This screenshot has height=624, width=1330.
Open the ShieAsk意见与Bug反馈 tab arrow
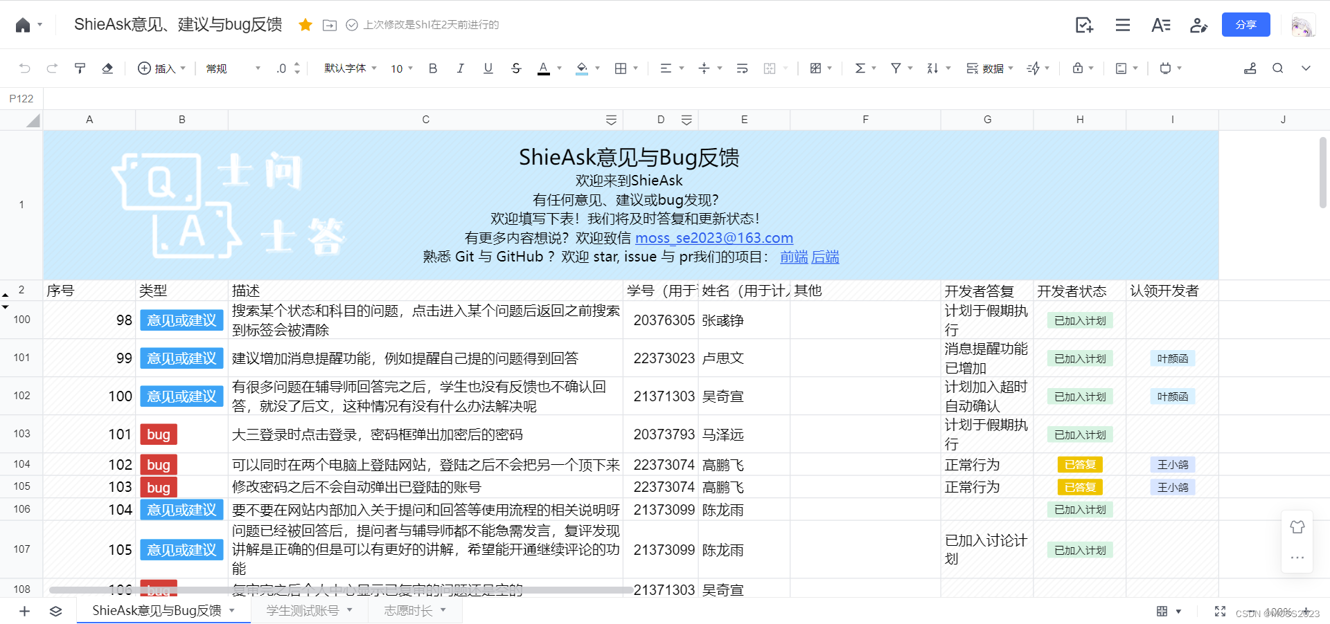[x=232, y=610]
